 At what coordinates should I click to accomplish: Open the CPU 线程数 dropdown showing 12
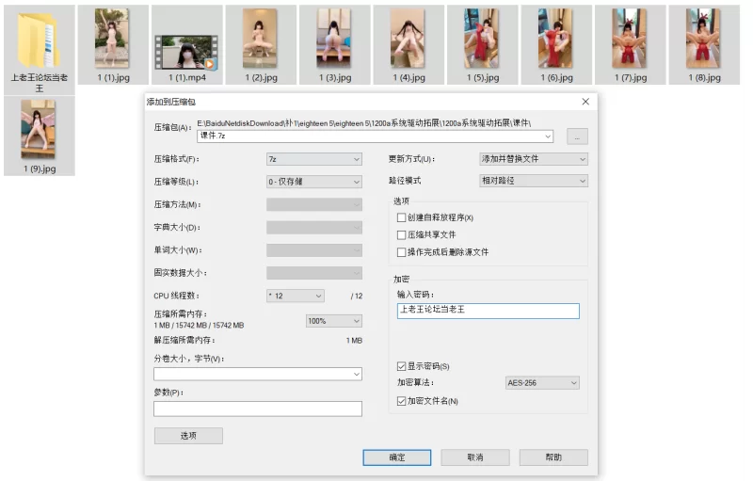coord(296,296)
